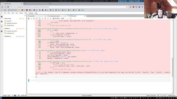The image size is (177, 99).
Task: Open the Bookmarks bookmark link
Action: click(12, 10)
